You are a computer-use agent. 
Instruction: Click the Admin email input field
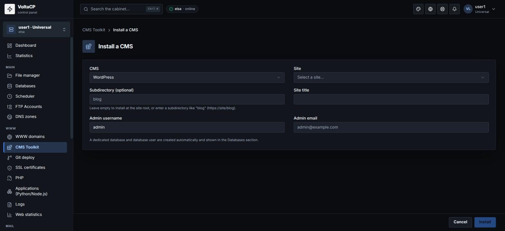coord(391,127)
